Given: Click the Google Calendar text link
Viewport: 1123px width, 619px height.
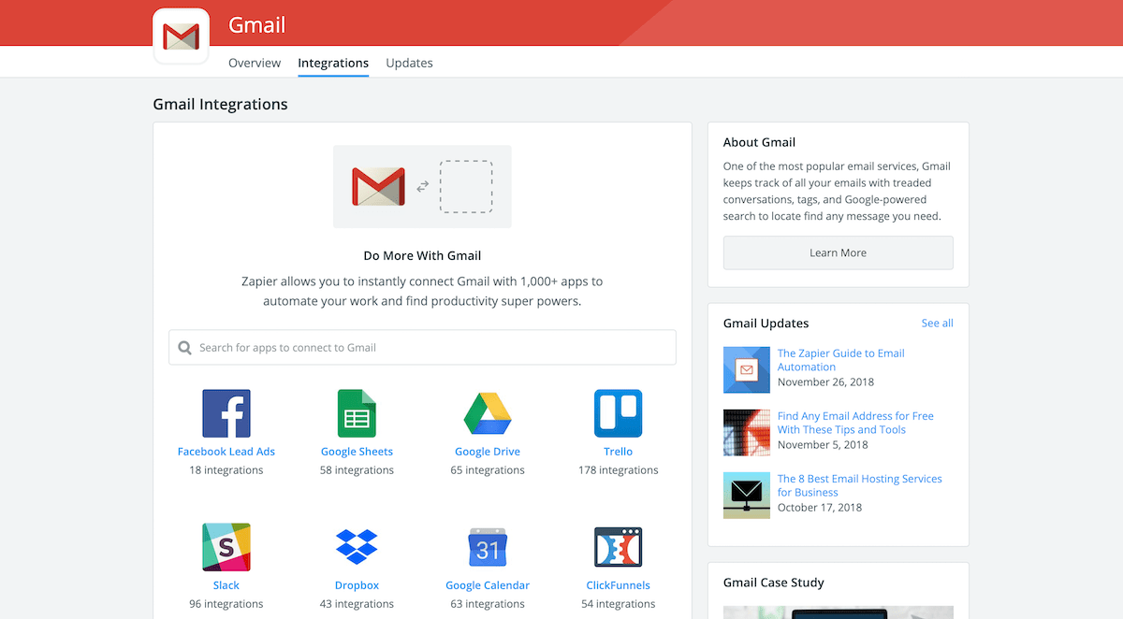Looking at the screenshot, I should [488, 585].
